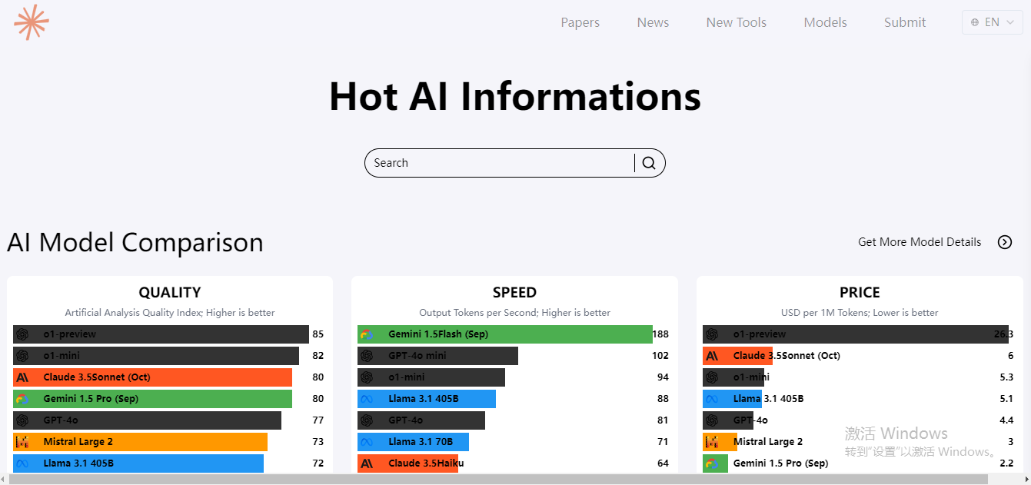The width and height of the screenshot is (1031, 485).
Task: Click Anthropic icon on Claude 3.5Haiku Speed row
Action: tap(367, 463)
